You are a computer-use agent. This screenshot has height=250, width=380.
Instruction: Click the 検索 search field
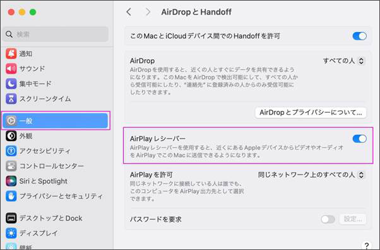56,35
